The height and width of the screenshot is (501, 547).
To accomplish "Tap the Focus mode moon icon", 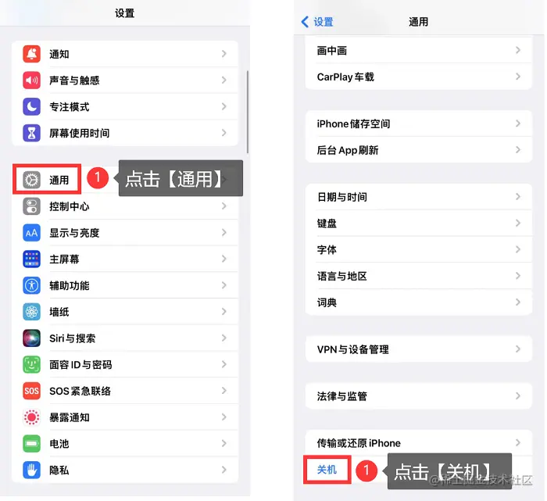I will pyautogui.click(x=32, y=106).
